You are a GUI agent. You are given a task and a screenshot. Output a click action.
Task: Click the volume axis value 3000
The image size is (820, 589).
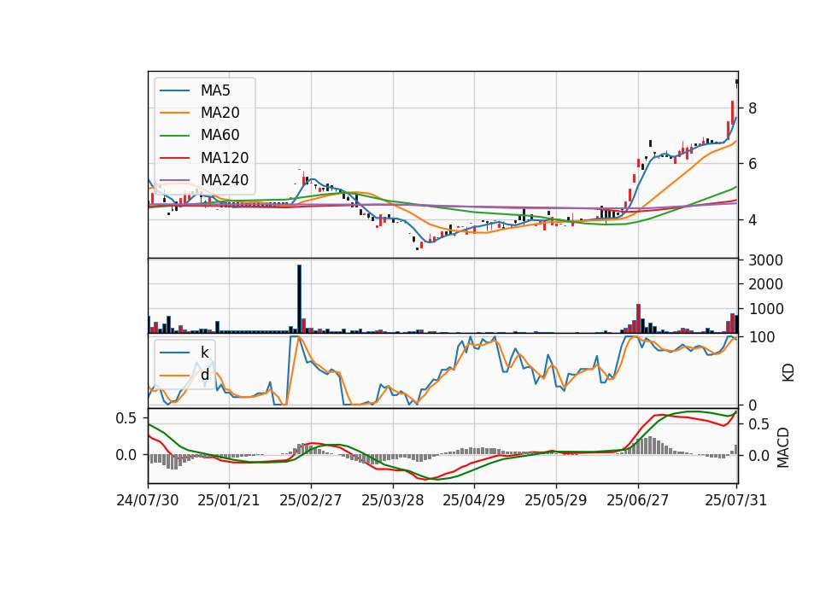(x=765, y=260)
